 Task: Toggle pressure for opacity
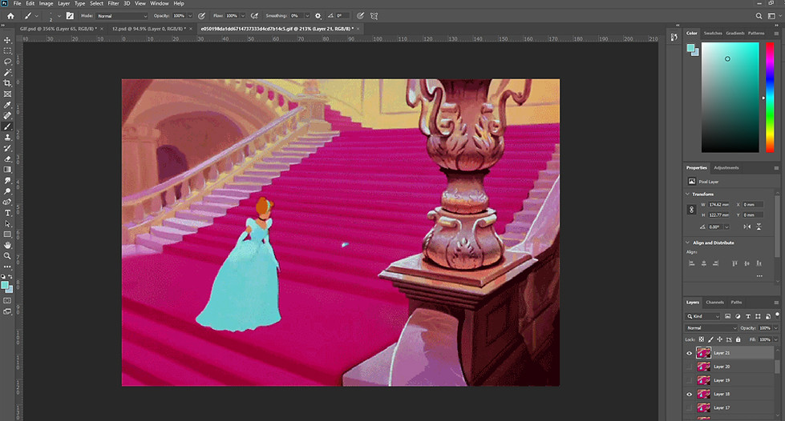click(202, 16)
